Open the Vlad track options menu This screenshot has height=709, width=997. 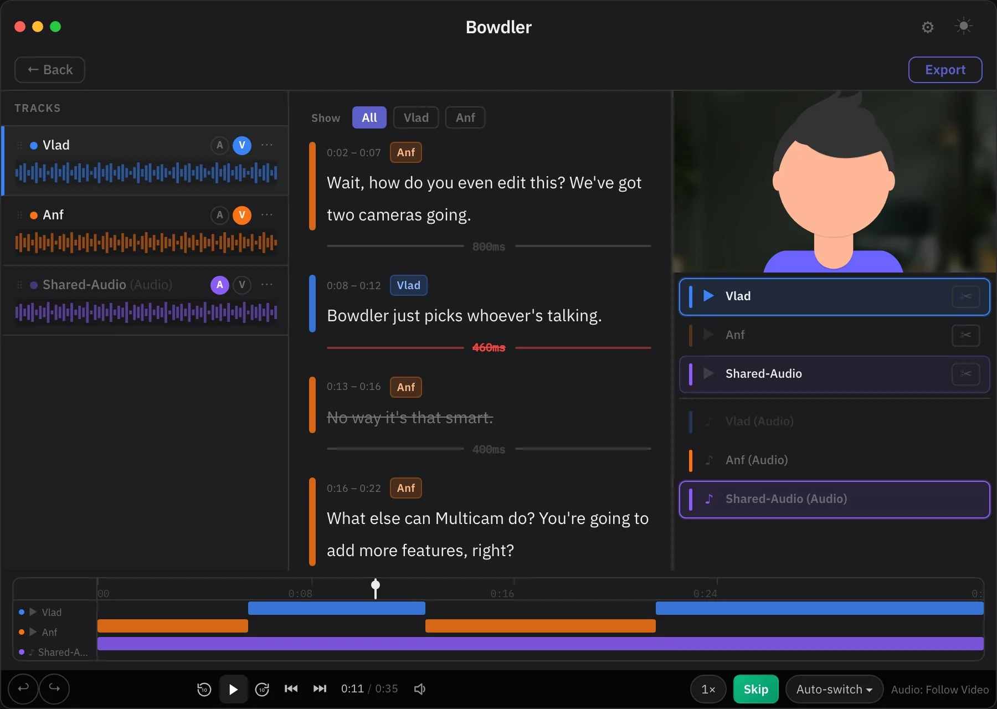click(x=267, y=145)
